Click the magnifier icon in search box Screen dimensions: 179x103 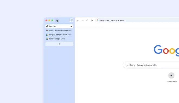pyautogui.click(x=127, y=65)
